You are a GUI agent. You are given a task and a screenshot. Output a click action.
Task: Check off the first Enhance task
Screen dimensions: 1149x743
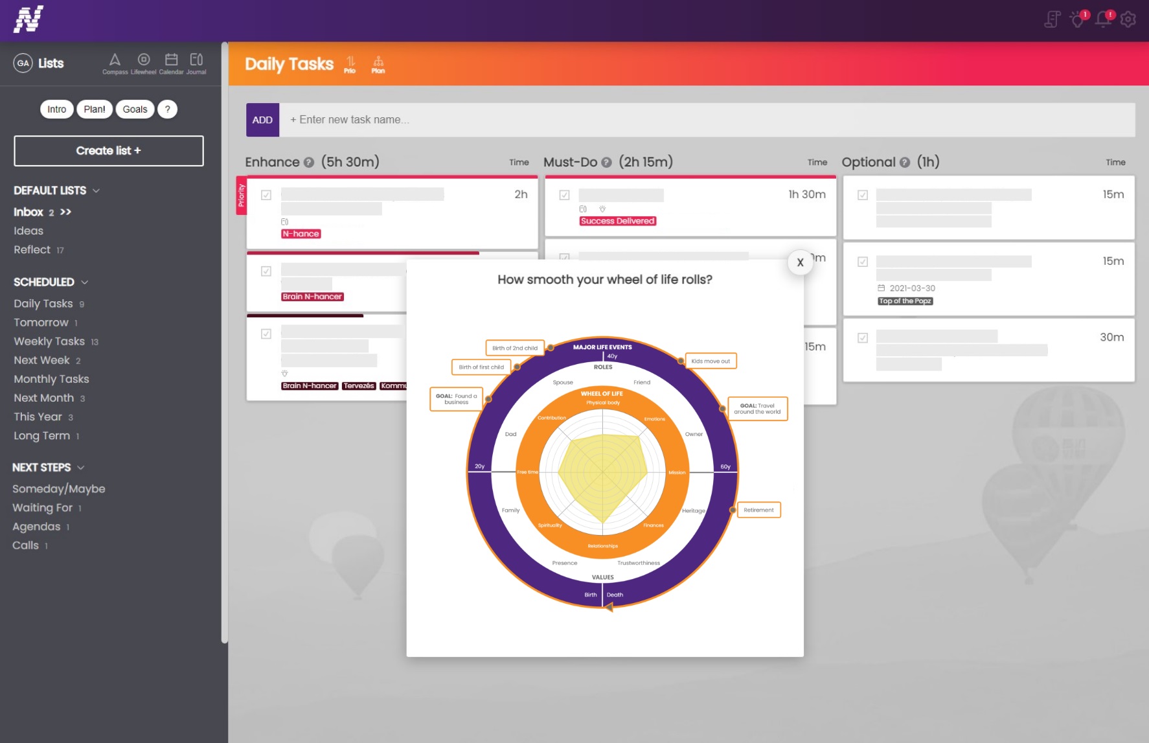266,195
